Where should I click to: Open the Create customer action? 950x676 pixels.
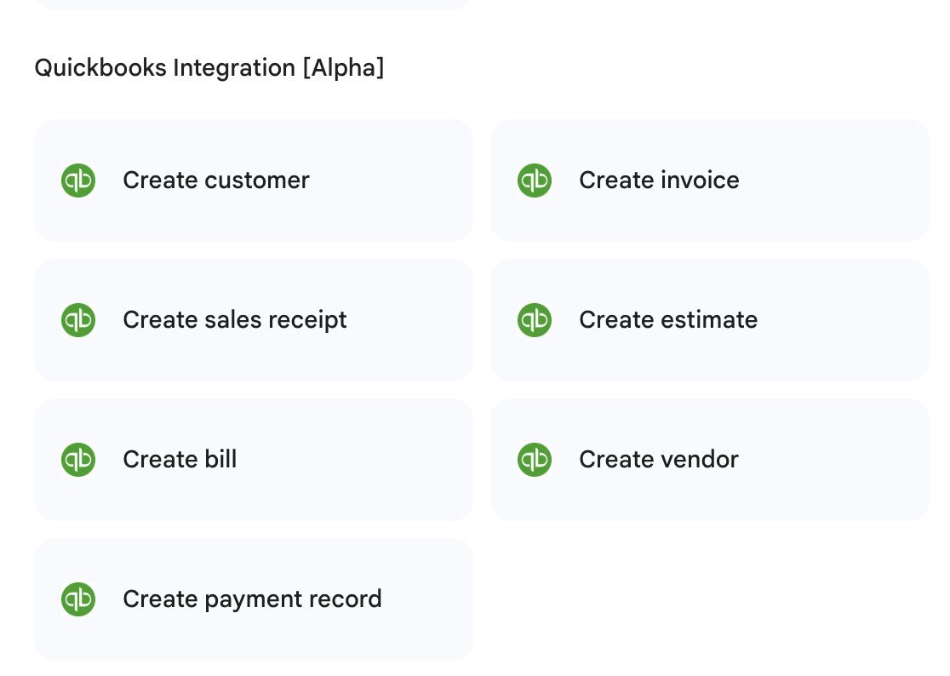(216, 180)
